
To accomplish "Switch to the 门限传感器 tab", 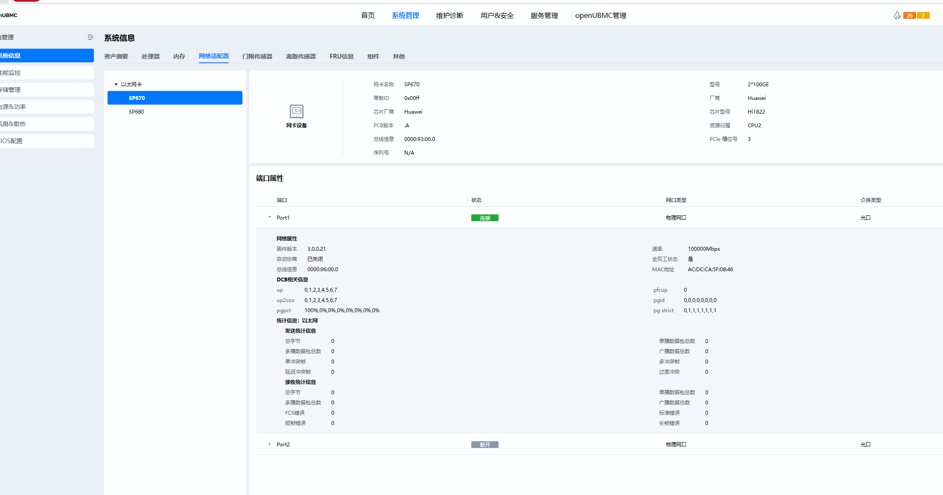I will tap(257, 56).
